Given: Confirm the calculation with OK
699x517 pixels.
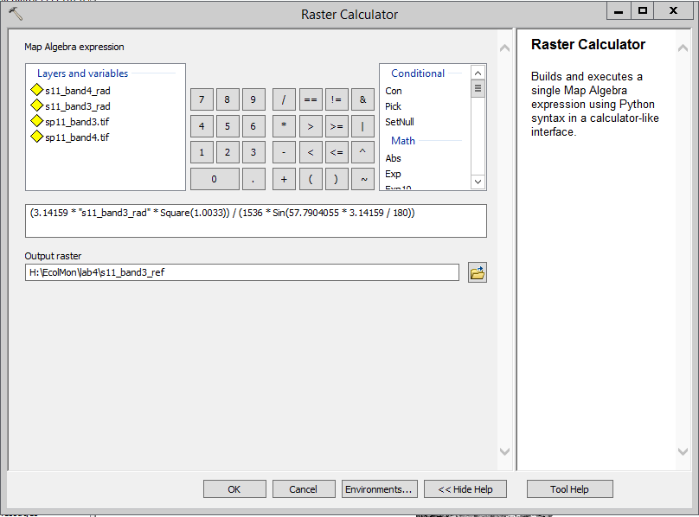Looking at the screenshot, I should point(234,489).
